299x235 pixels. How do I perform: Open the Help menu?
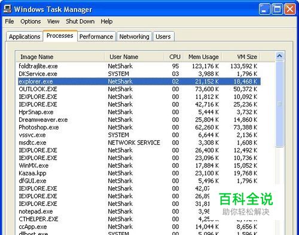106,21
